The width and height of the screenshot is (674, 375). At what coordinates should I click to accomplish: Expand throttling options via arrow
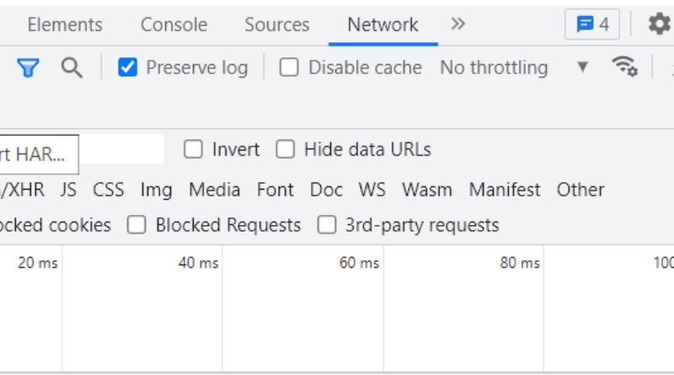(582, 67)
